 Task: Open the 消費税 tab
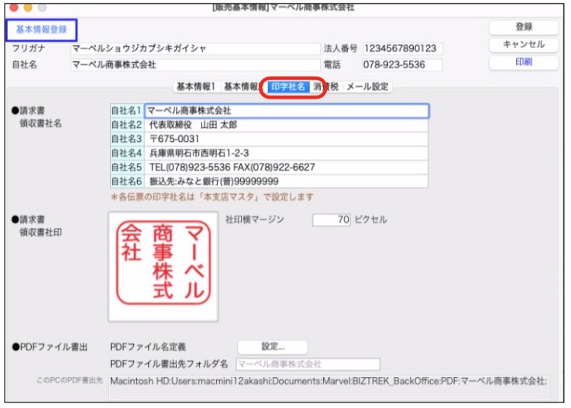click(328, 87)
